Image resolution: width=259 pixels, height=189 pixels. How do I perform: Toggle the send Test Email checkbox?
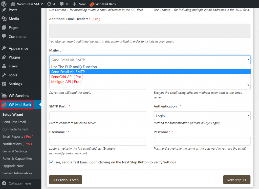51,162
